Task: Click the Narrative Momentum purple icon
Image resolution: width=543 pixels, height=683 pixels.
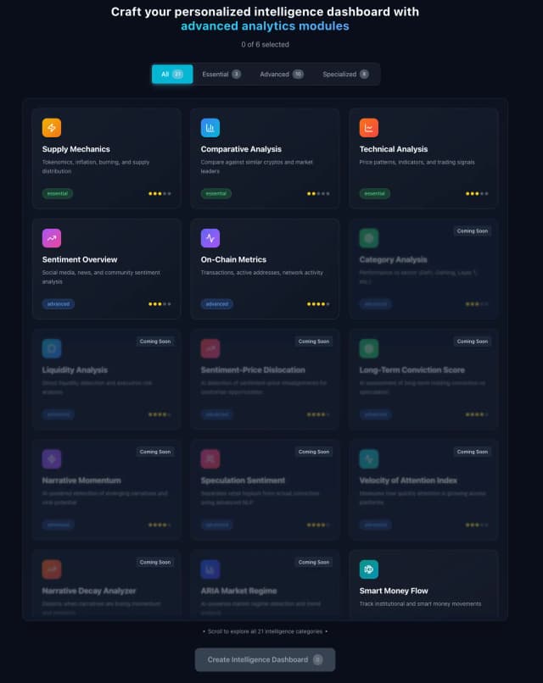Action: [52, 459]
